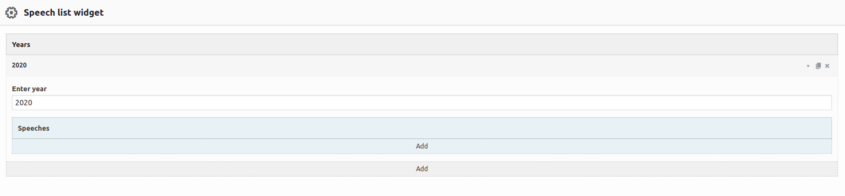Click the dashed Add bar inside Speeches
The width and height of the screenshot is (845, 196).
[x=422, y=146]
